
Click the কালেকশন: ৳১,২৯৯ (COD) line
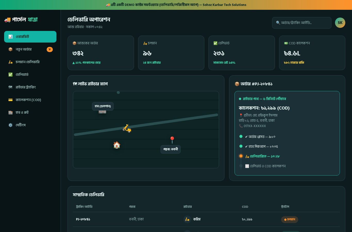click(264, 108)
